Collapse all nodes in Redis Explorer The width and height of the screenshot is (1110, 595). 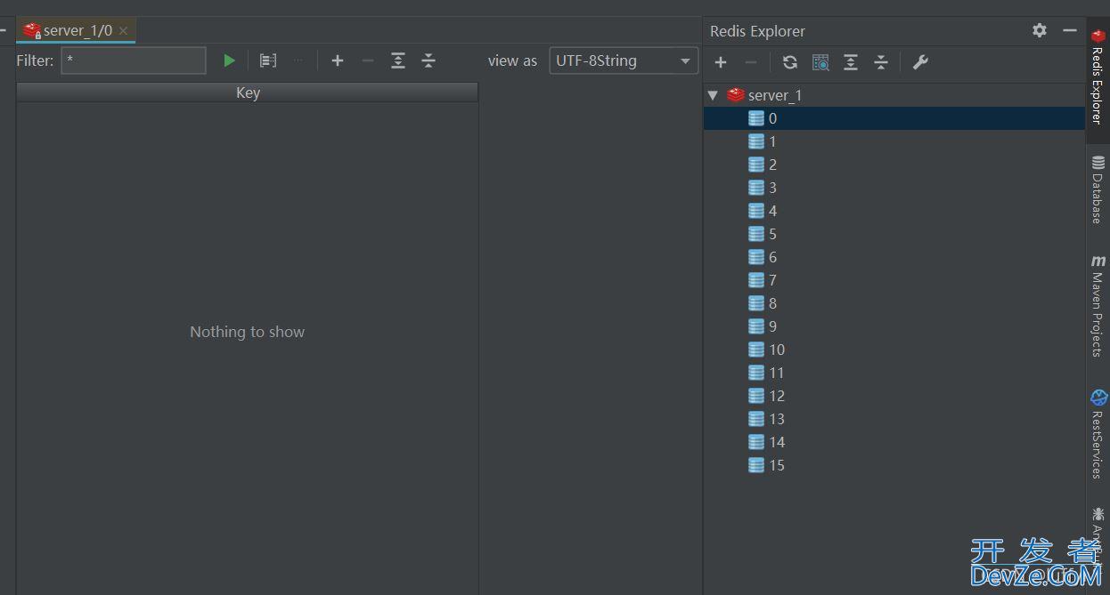tap(881, 62)
